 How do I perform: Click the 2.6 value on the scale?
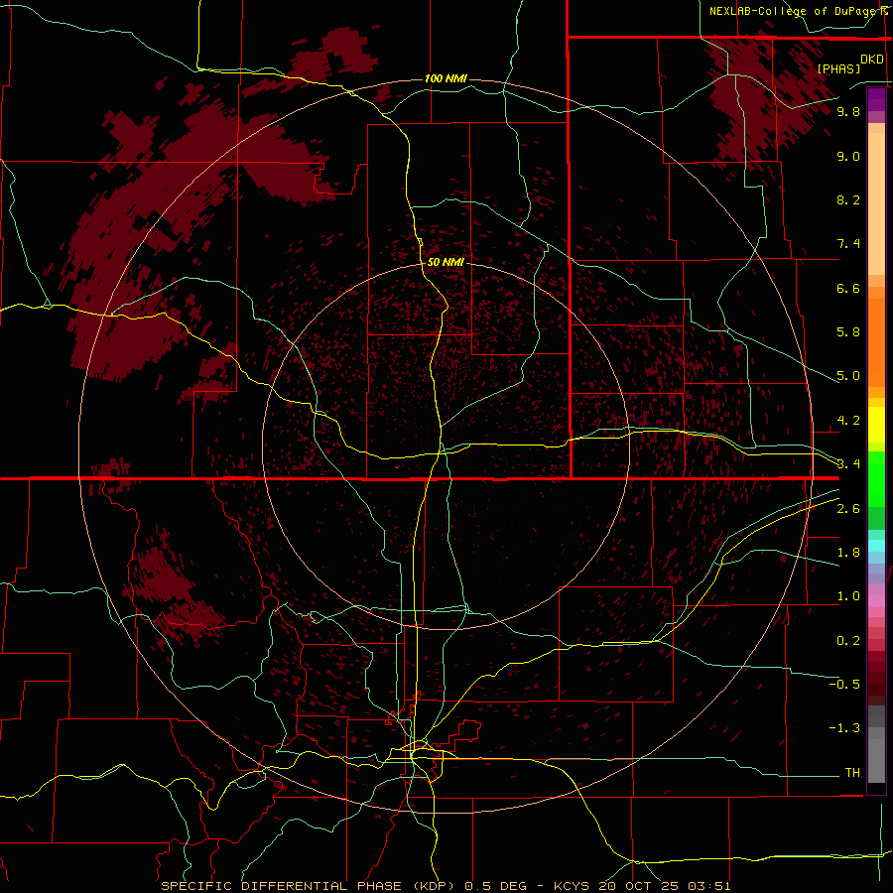point(848,509)
